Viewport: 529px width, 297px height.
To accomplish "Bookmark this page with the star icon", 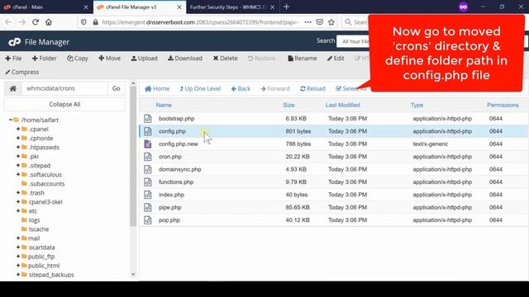I will point(331,22).
